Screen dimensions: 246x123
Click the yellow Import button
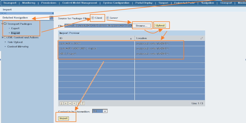coord(64,118)
